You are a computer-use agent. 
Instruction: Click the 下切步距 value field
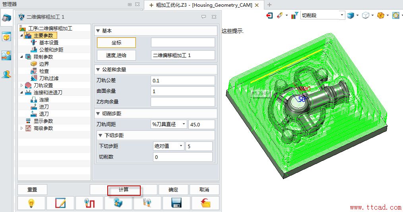199,146
